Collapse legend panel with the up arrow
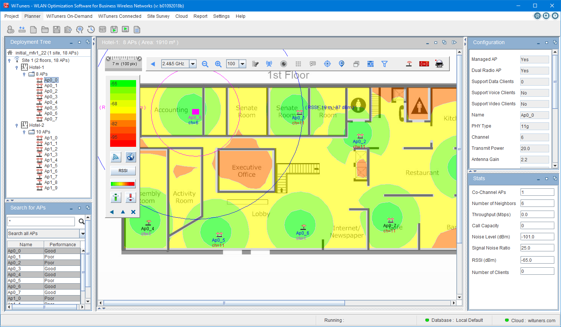 (x=123, y=212)
